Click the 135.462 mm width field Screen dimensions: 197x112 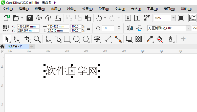tap(58, 26)
